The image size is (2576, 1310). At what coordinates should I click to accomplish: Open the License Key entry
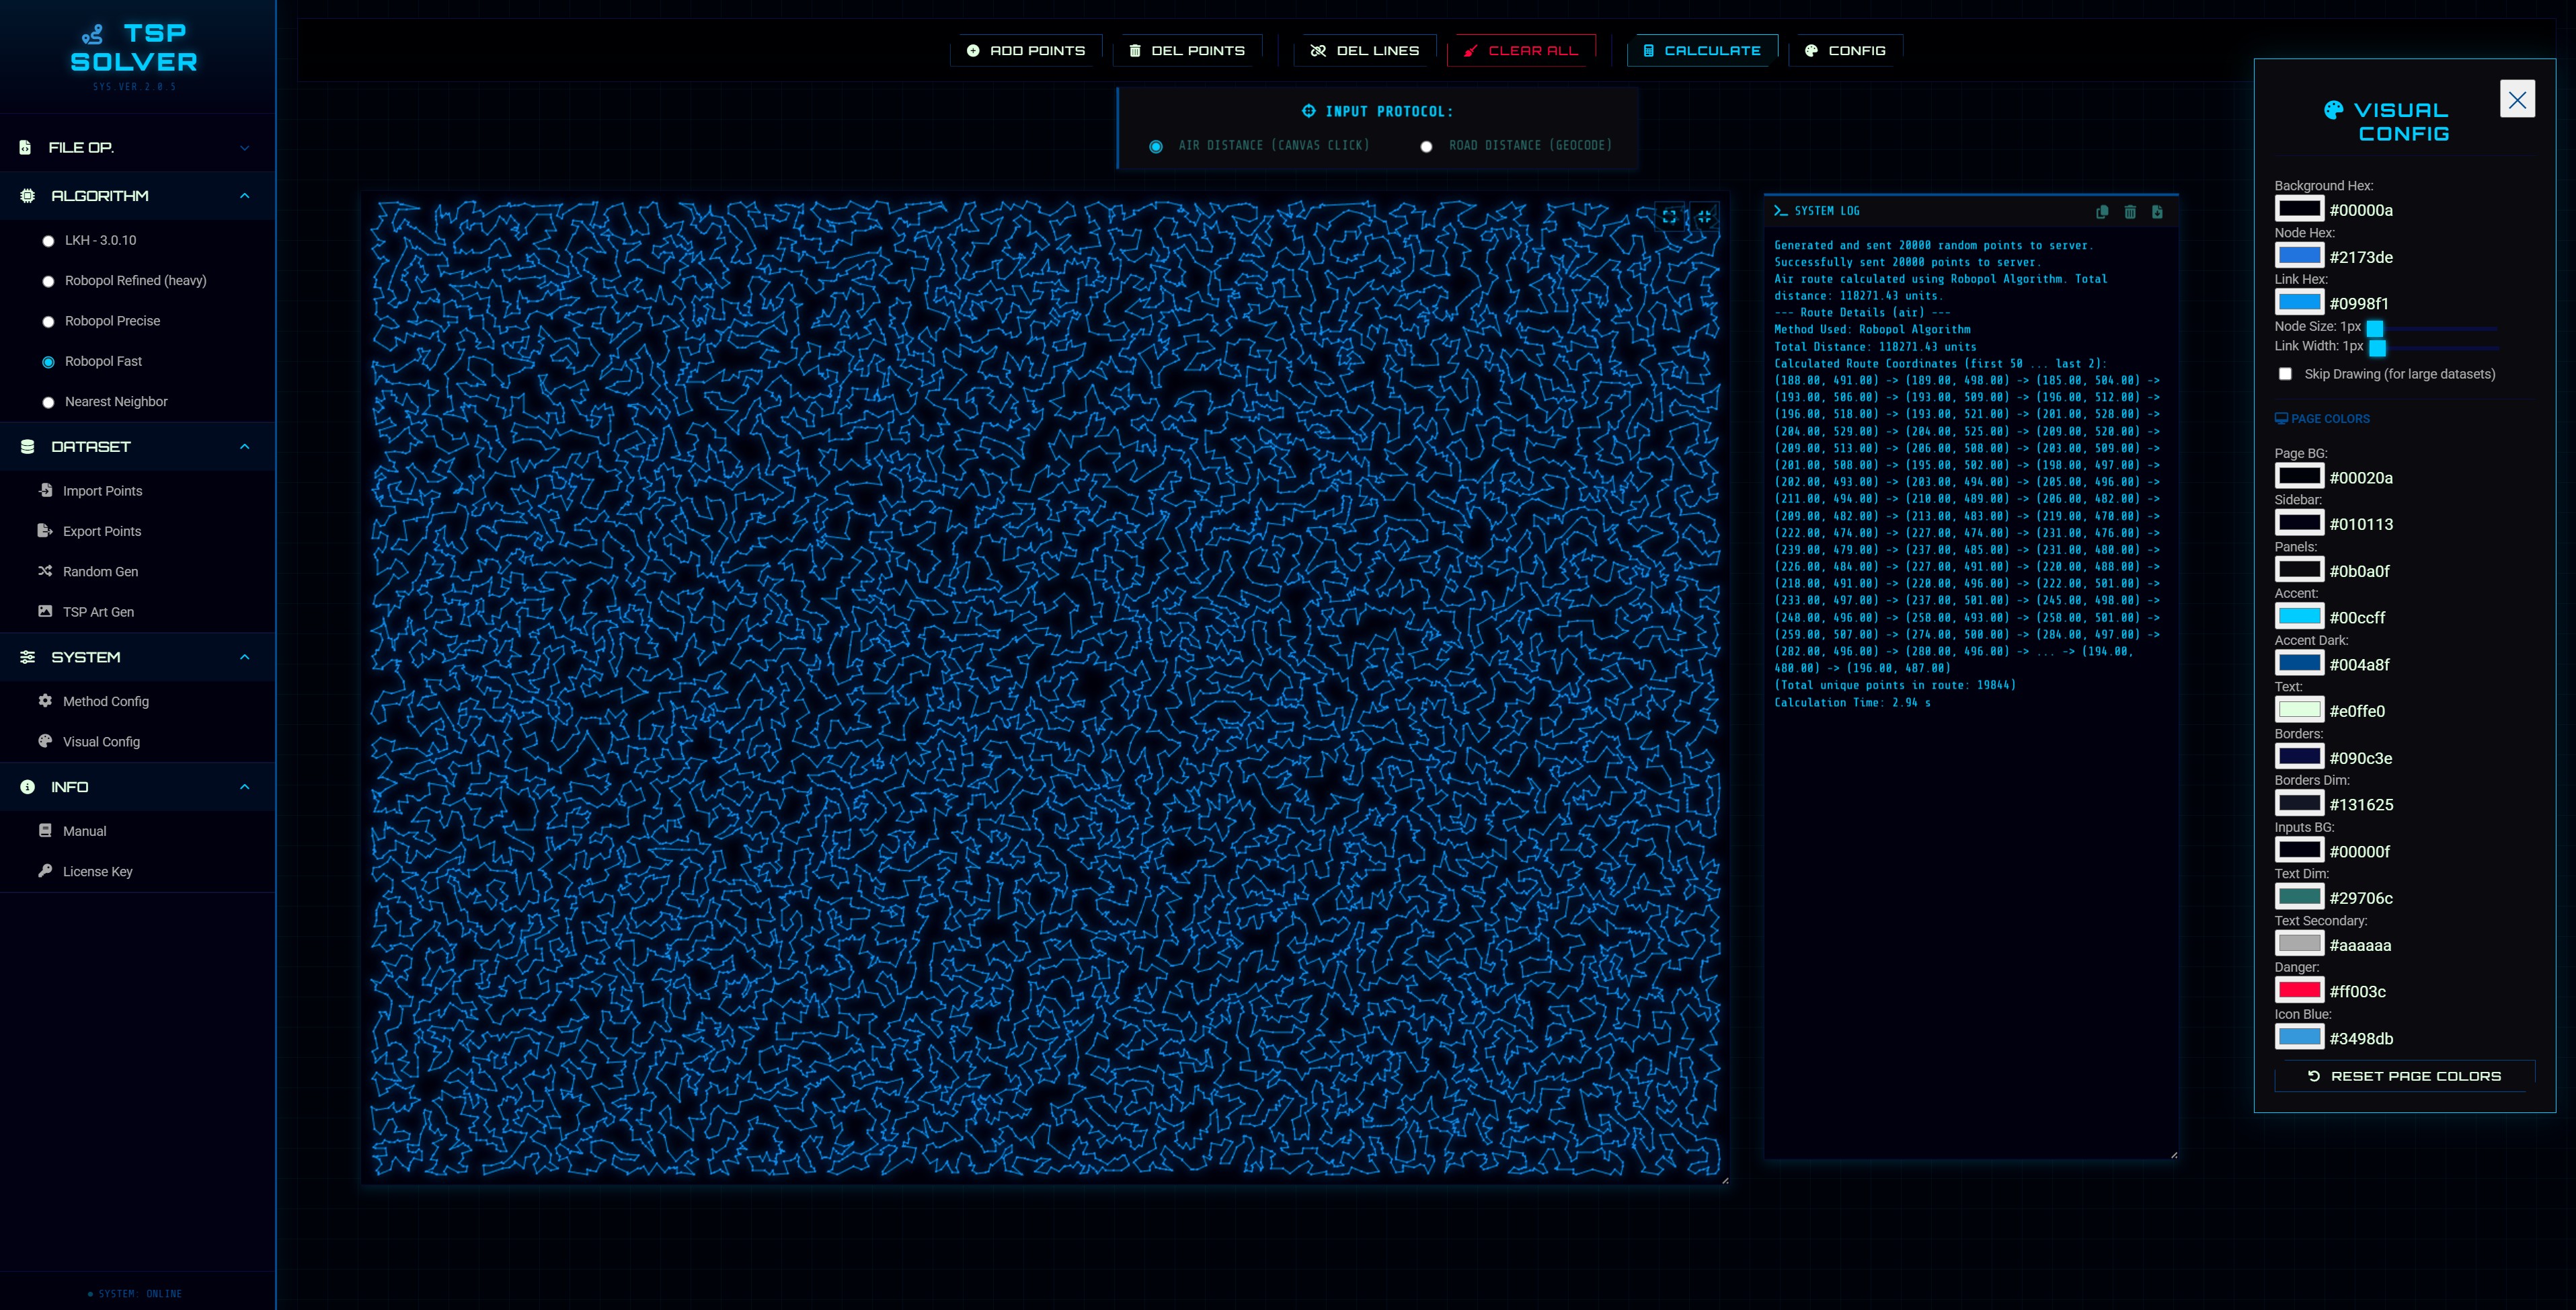pyautogui.click(x=97, y=871)
